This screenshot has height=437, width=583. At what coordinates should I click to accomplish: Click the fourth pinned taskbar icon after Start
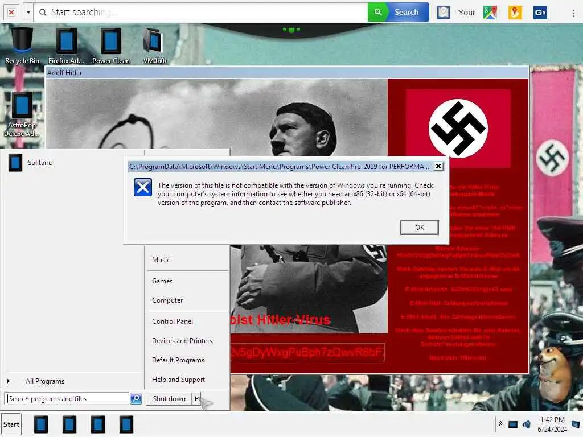(x=126, y=424)
